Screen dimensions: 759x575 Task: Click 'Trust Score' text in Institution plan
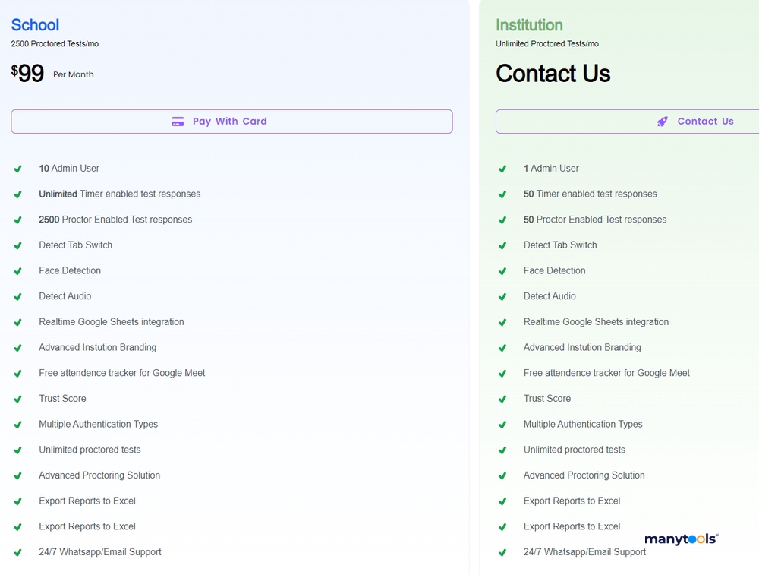547,399
